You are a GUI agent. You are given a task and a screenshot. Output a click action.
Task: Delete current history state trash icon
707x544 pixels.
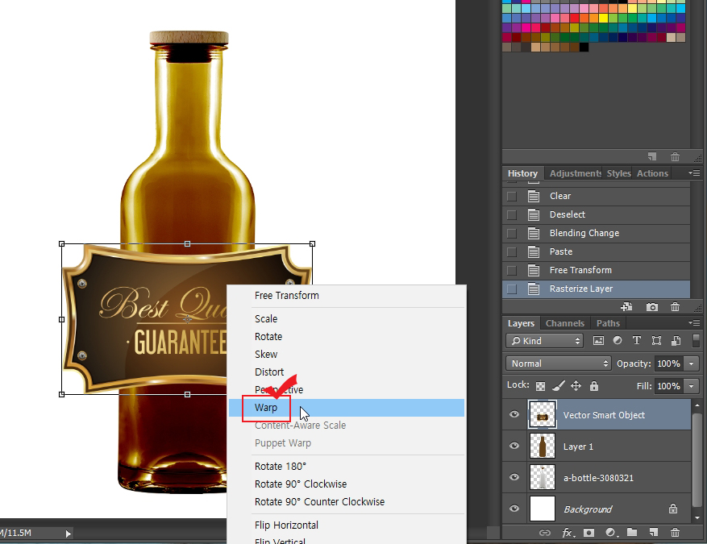(x=675, y=307)
